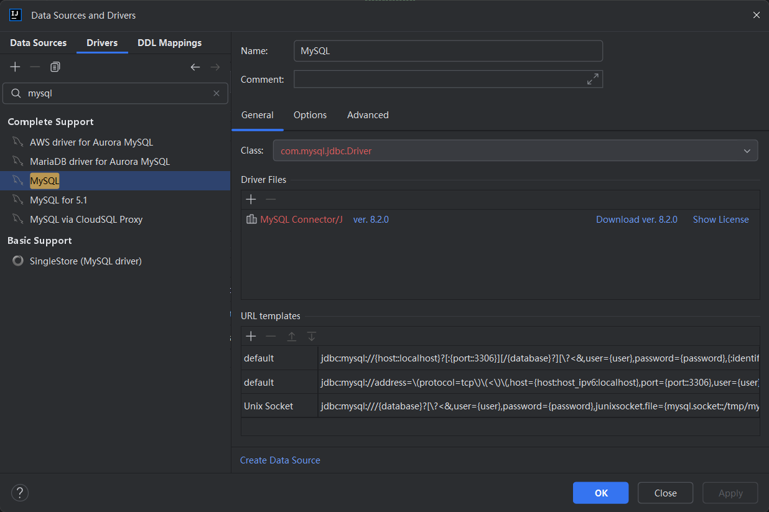Clear the mysql search text
Screen dimensions: 769x512
click(217, 93)
